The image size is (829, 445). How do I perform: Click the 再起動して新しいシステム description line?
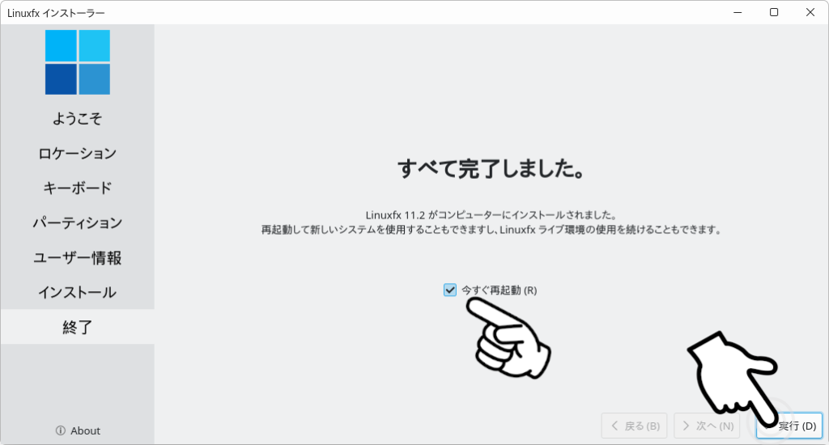(491, 230)
